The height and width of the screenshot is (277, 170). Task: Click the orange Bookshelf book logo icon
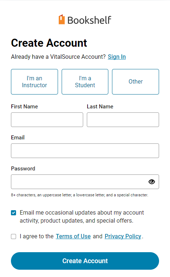[62, 19]
